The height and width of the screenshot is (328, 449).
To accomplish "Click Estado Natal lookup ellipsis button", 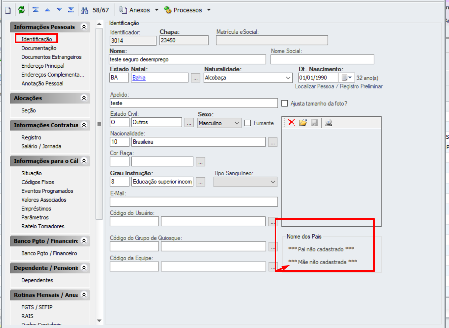I will (196, 78).
